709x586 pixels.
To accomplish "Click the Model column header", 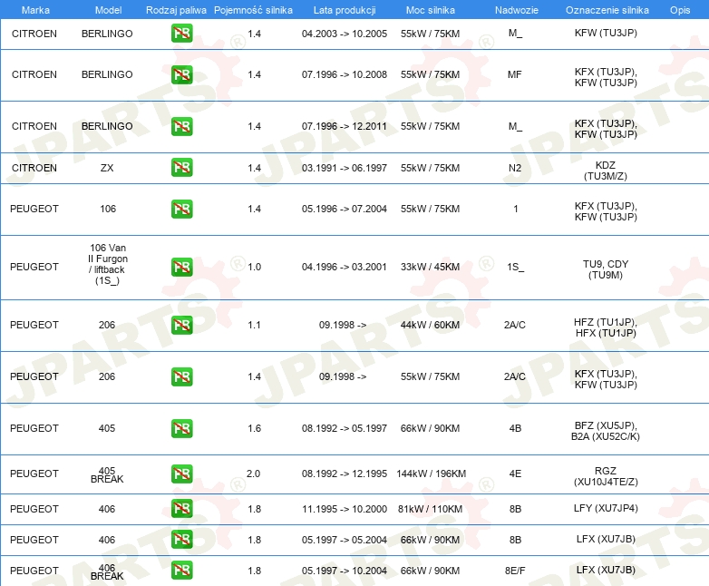I will click(x=108, y=10).
